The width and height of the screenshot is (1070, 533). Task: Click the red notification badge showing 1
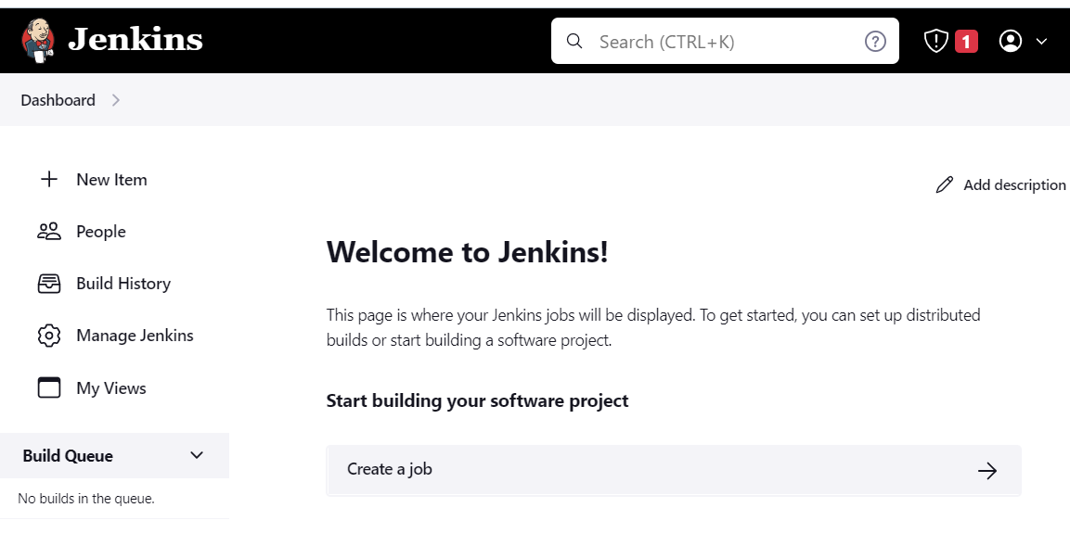[966, 42]
